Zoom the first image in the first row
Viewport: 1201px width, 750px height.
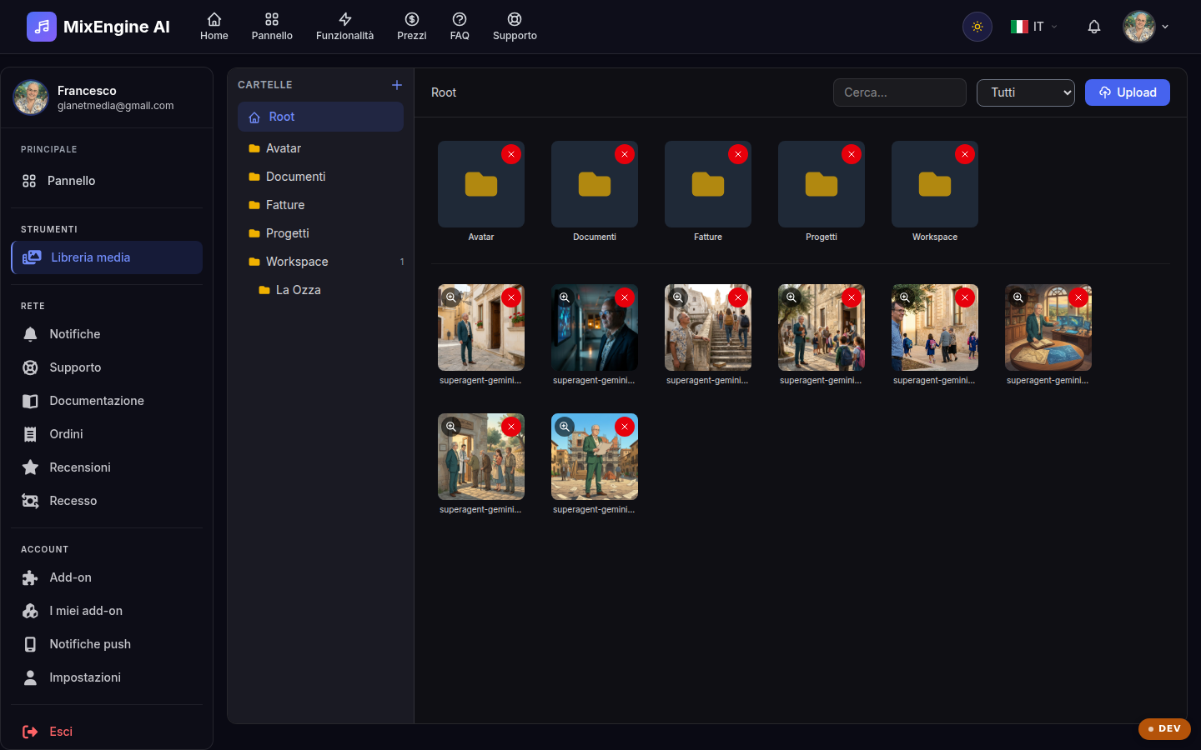[451, 297]
